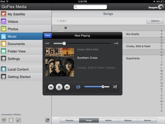Viewport: 165px width, 124px height.
Task: Select the Songs tab
Action: pos(89,120)
